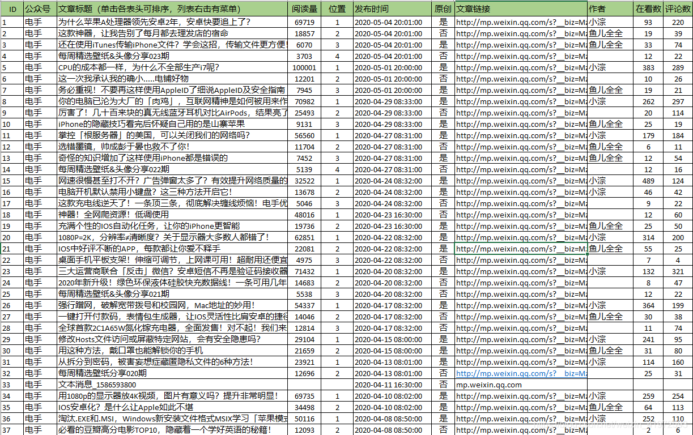Click the 评论数 value 297

(x=678, y=101)
